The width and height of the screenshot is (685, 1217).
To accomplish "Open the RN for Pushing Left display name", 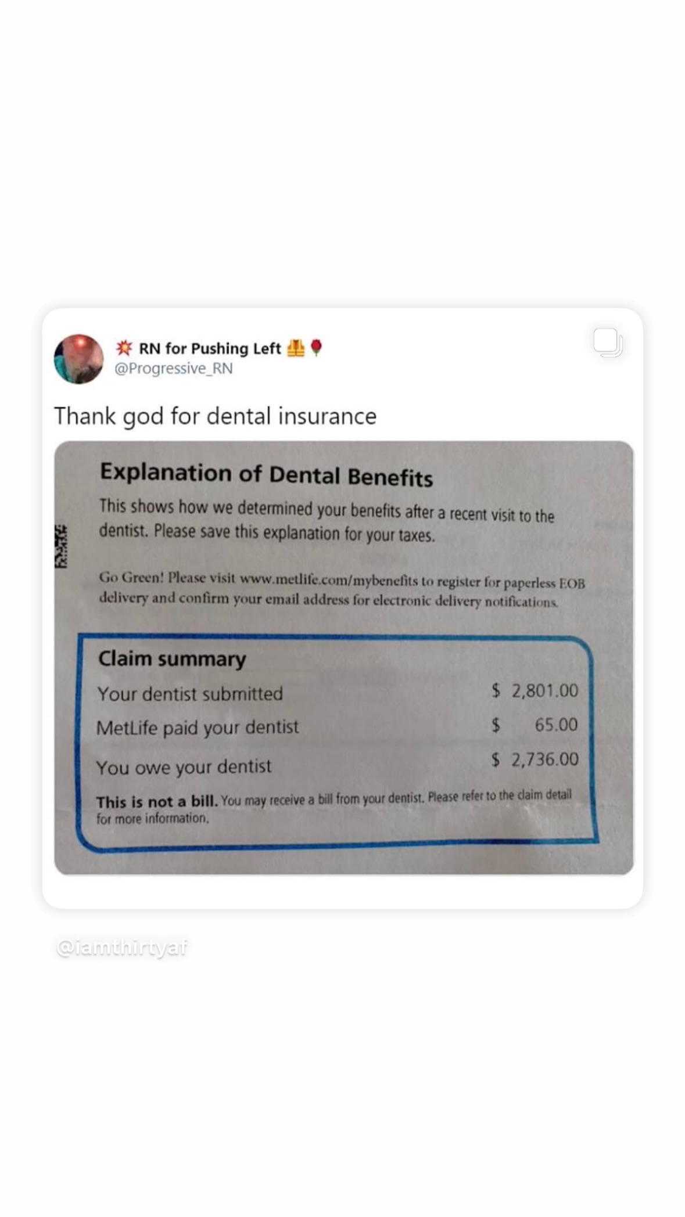I will tap(210, 348).
